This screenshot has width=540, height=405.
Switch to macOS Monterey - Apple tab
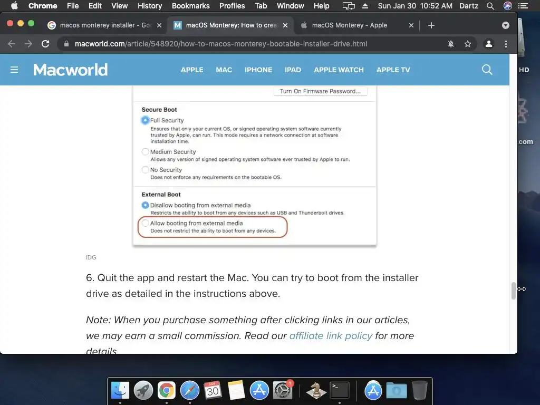click(x=356, y=25)
